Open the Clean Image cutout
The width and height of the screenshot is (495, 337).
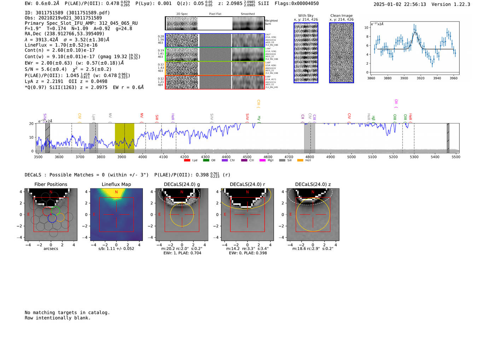click(342, 53)
